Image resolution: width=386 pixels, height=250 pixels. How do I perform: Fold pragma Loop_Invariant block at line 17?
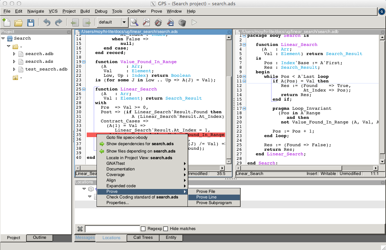[x=244, y=108]
